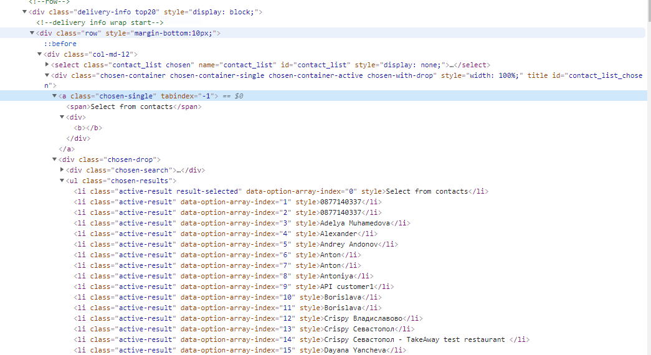Select the Antoniya li row
The image size is (651, 355).
pos(224,276)
